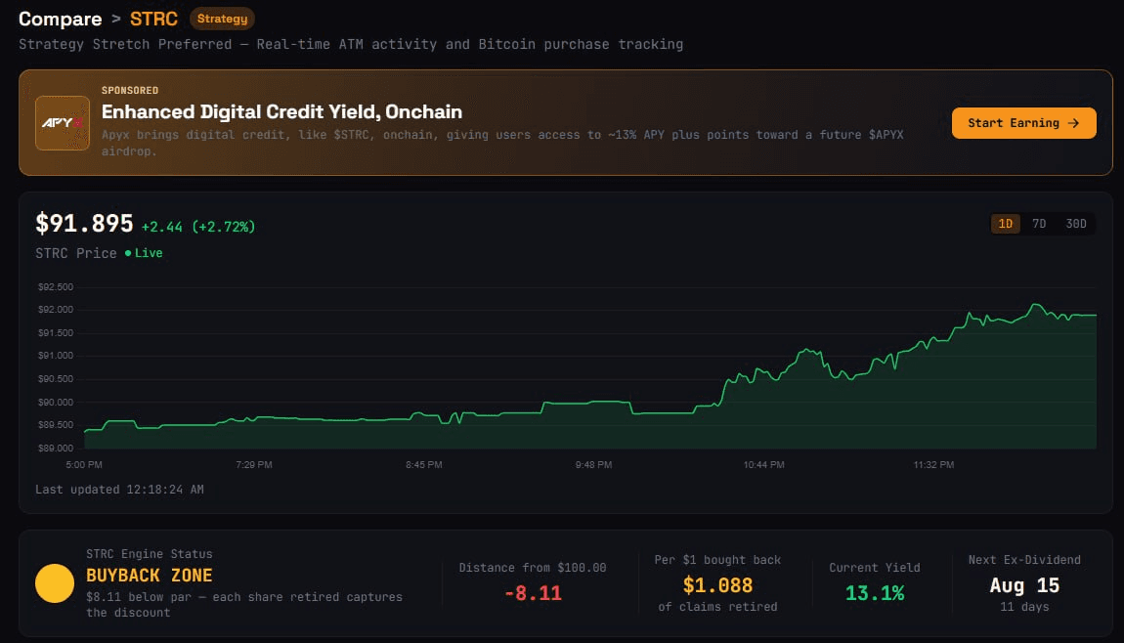Click the $91.895 price value
Viewport: 1124px width, 643px height.
pos(85,224)
